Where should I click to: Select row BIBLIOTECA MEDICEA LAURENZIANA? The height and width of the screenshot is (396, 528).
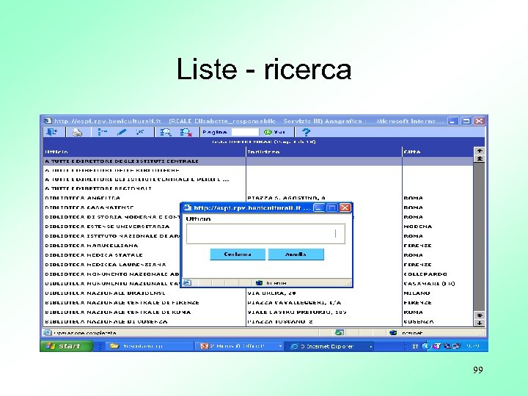(x=111, y=264)
